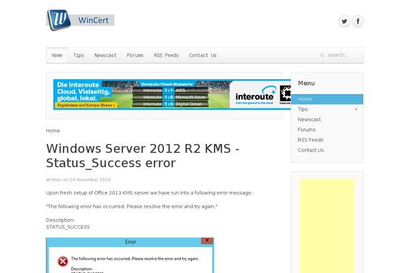410x273 pixels.
Task: Click the STATUS_SUCCESS description text
Action: pos(68,227)
